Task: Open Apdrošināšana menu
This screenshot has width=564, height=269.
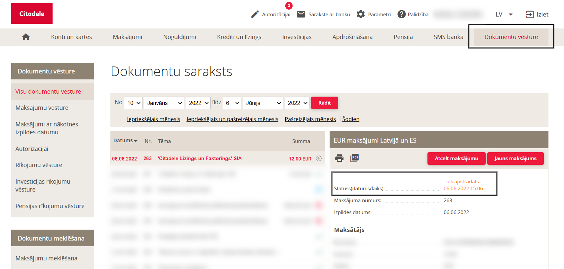Action: pos(352,37)
